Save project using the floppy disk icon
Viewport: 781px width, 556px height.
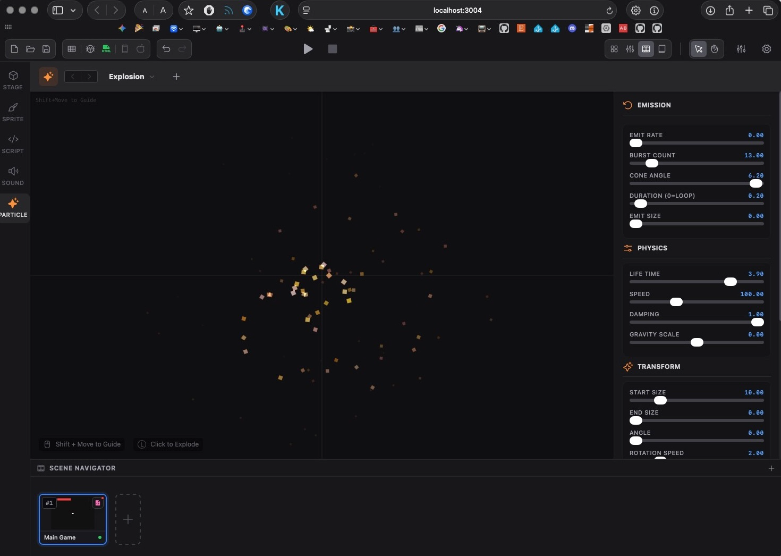46,49
